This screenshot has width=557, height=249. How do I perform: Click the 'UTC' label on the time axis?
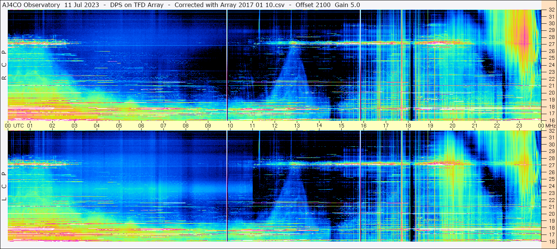tap(19, 126)
